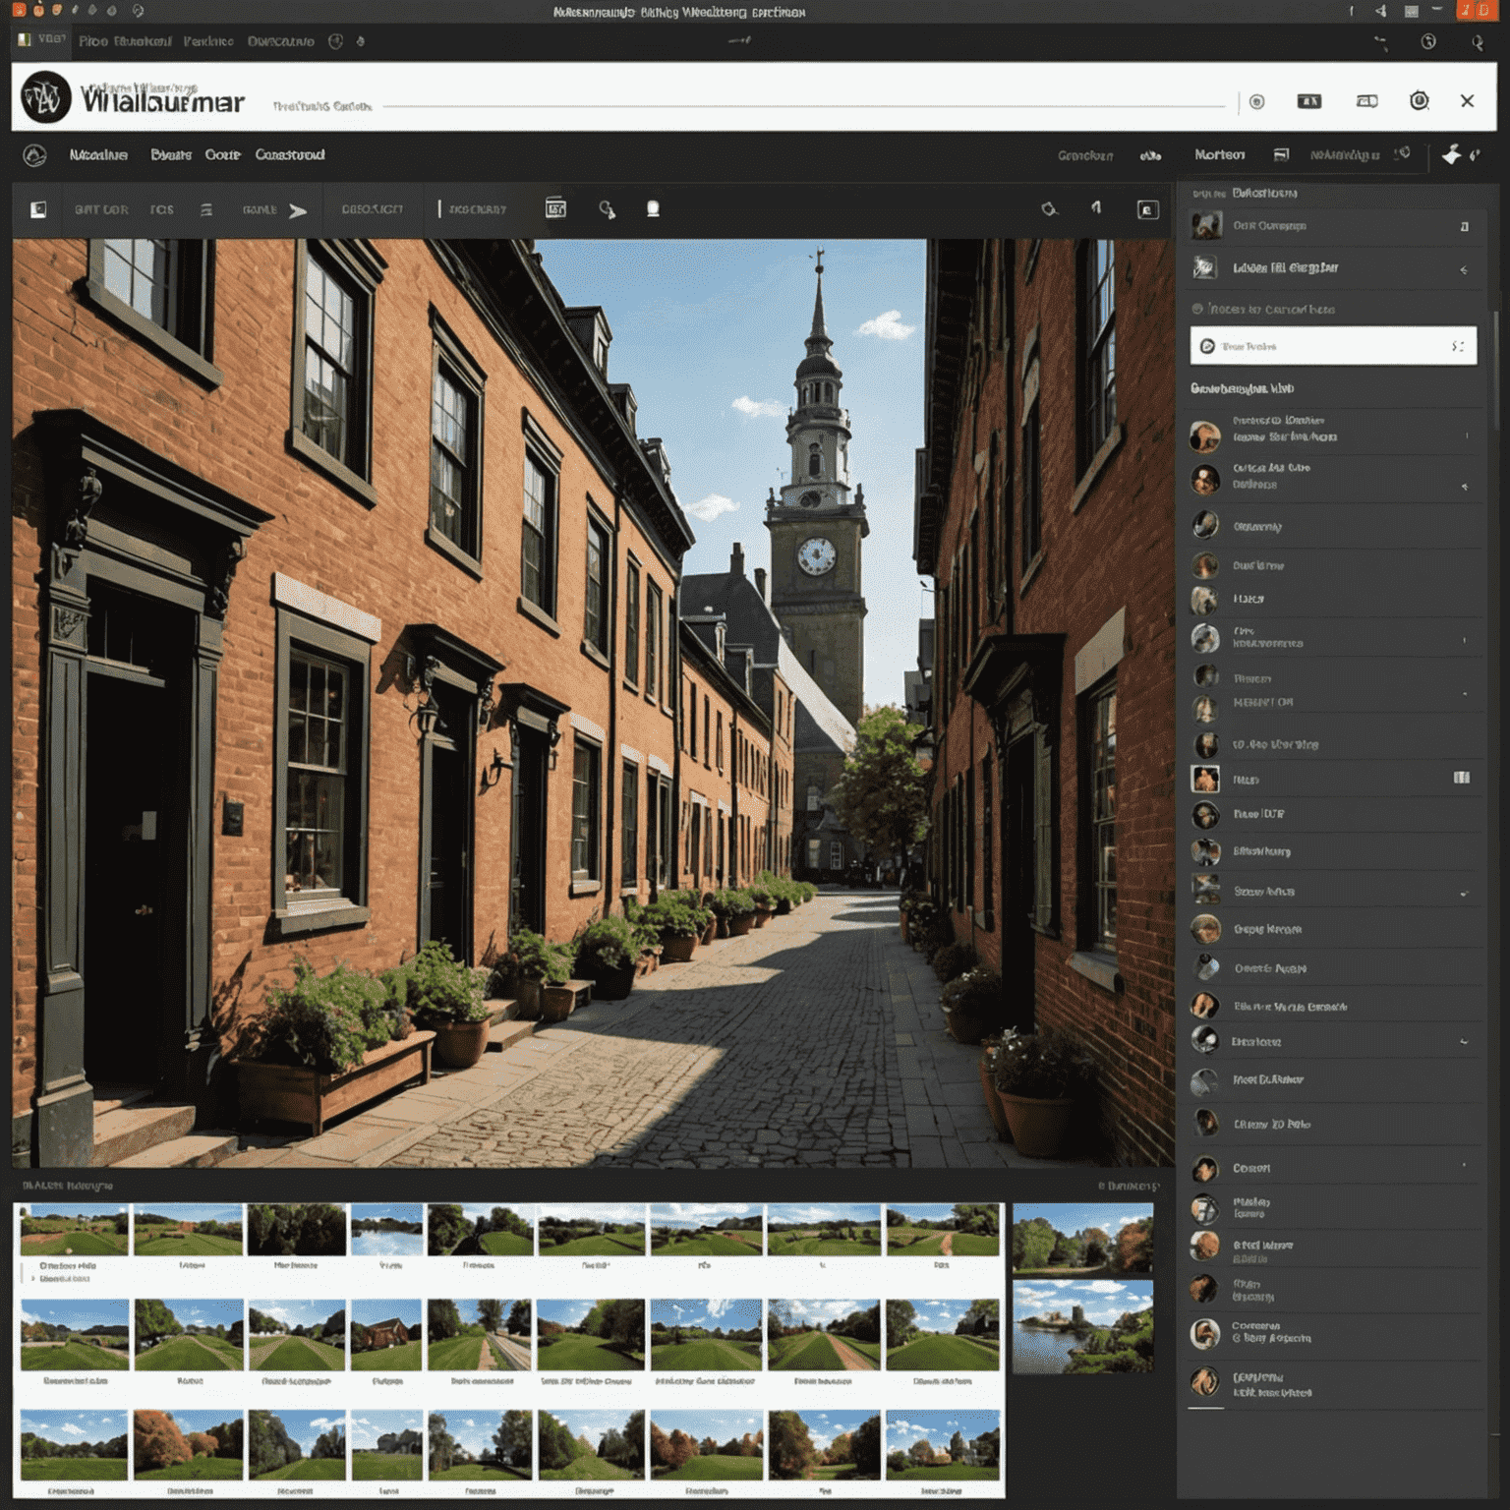Open the lake reflection thumbnail beside the filmstrip

(x=1082, y=1326)
